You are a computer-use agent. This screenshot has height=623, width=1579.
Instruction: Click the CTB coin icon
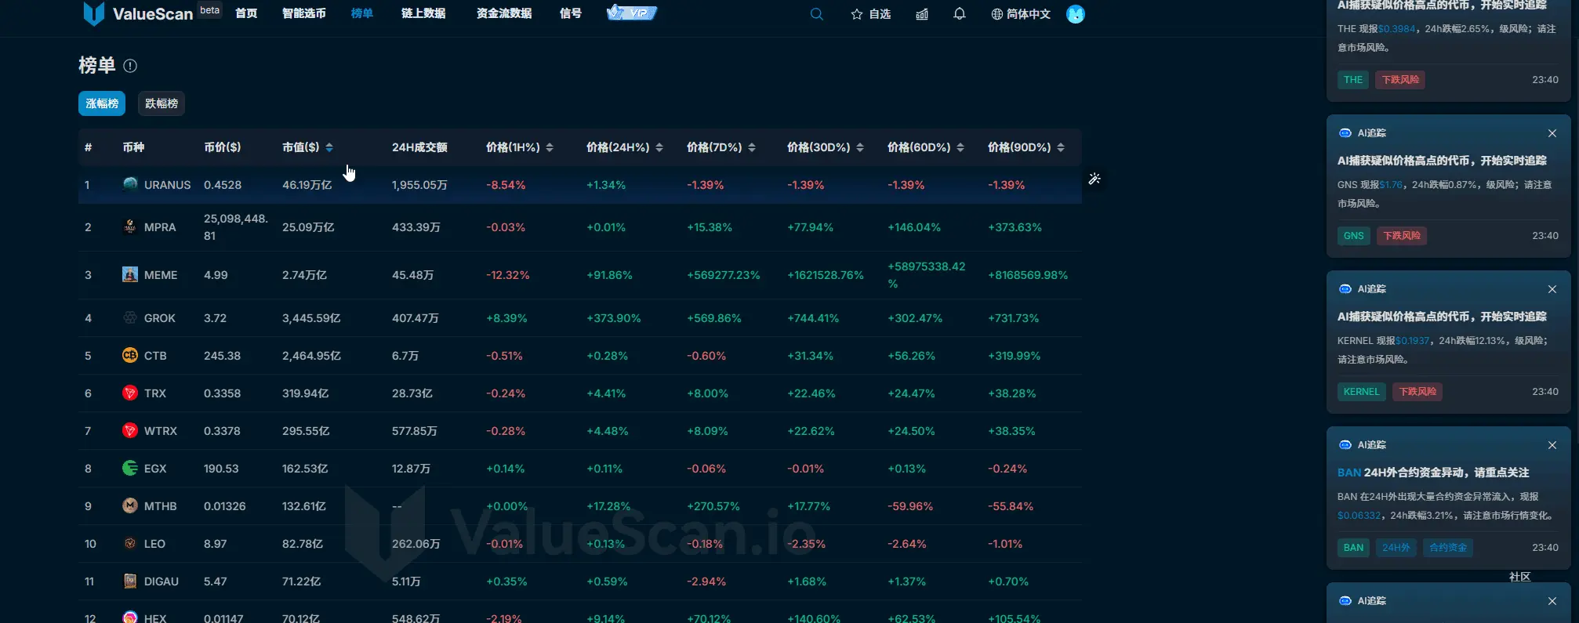click(x=130, y=355)
